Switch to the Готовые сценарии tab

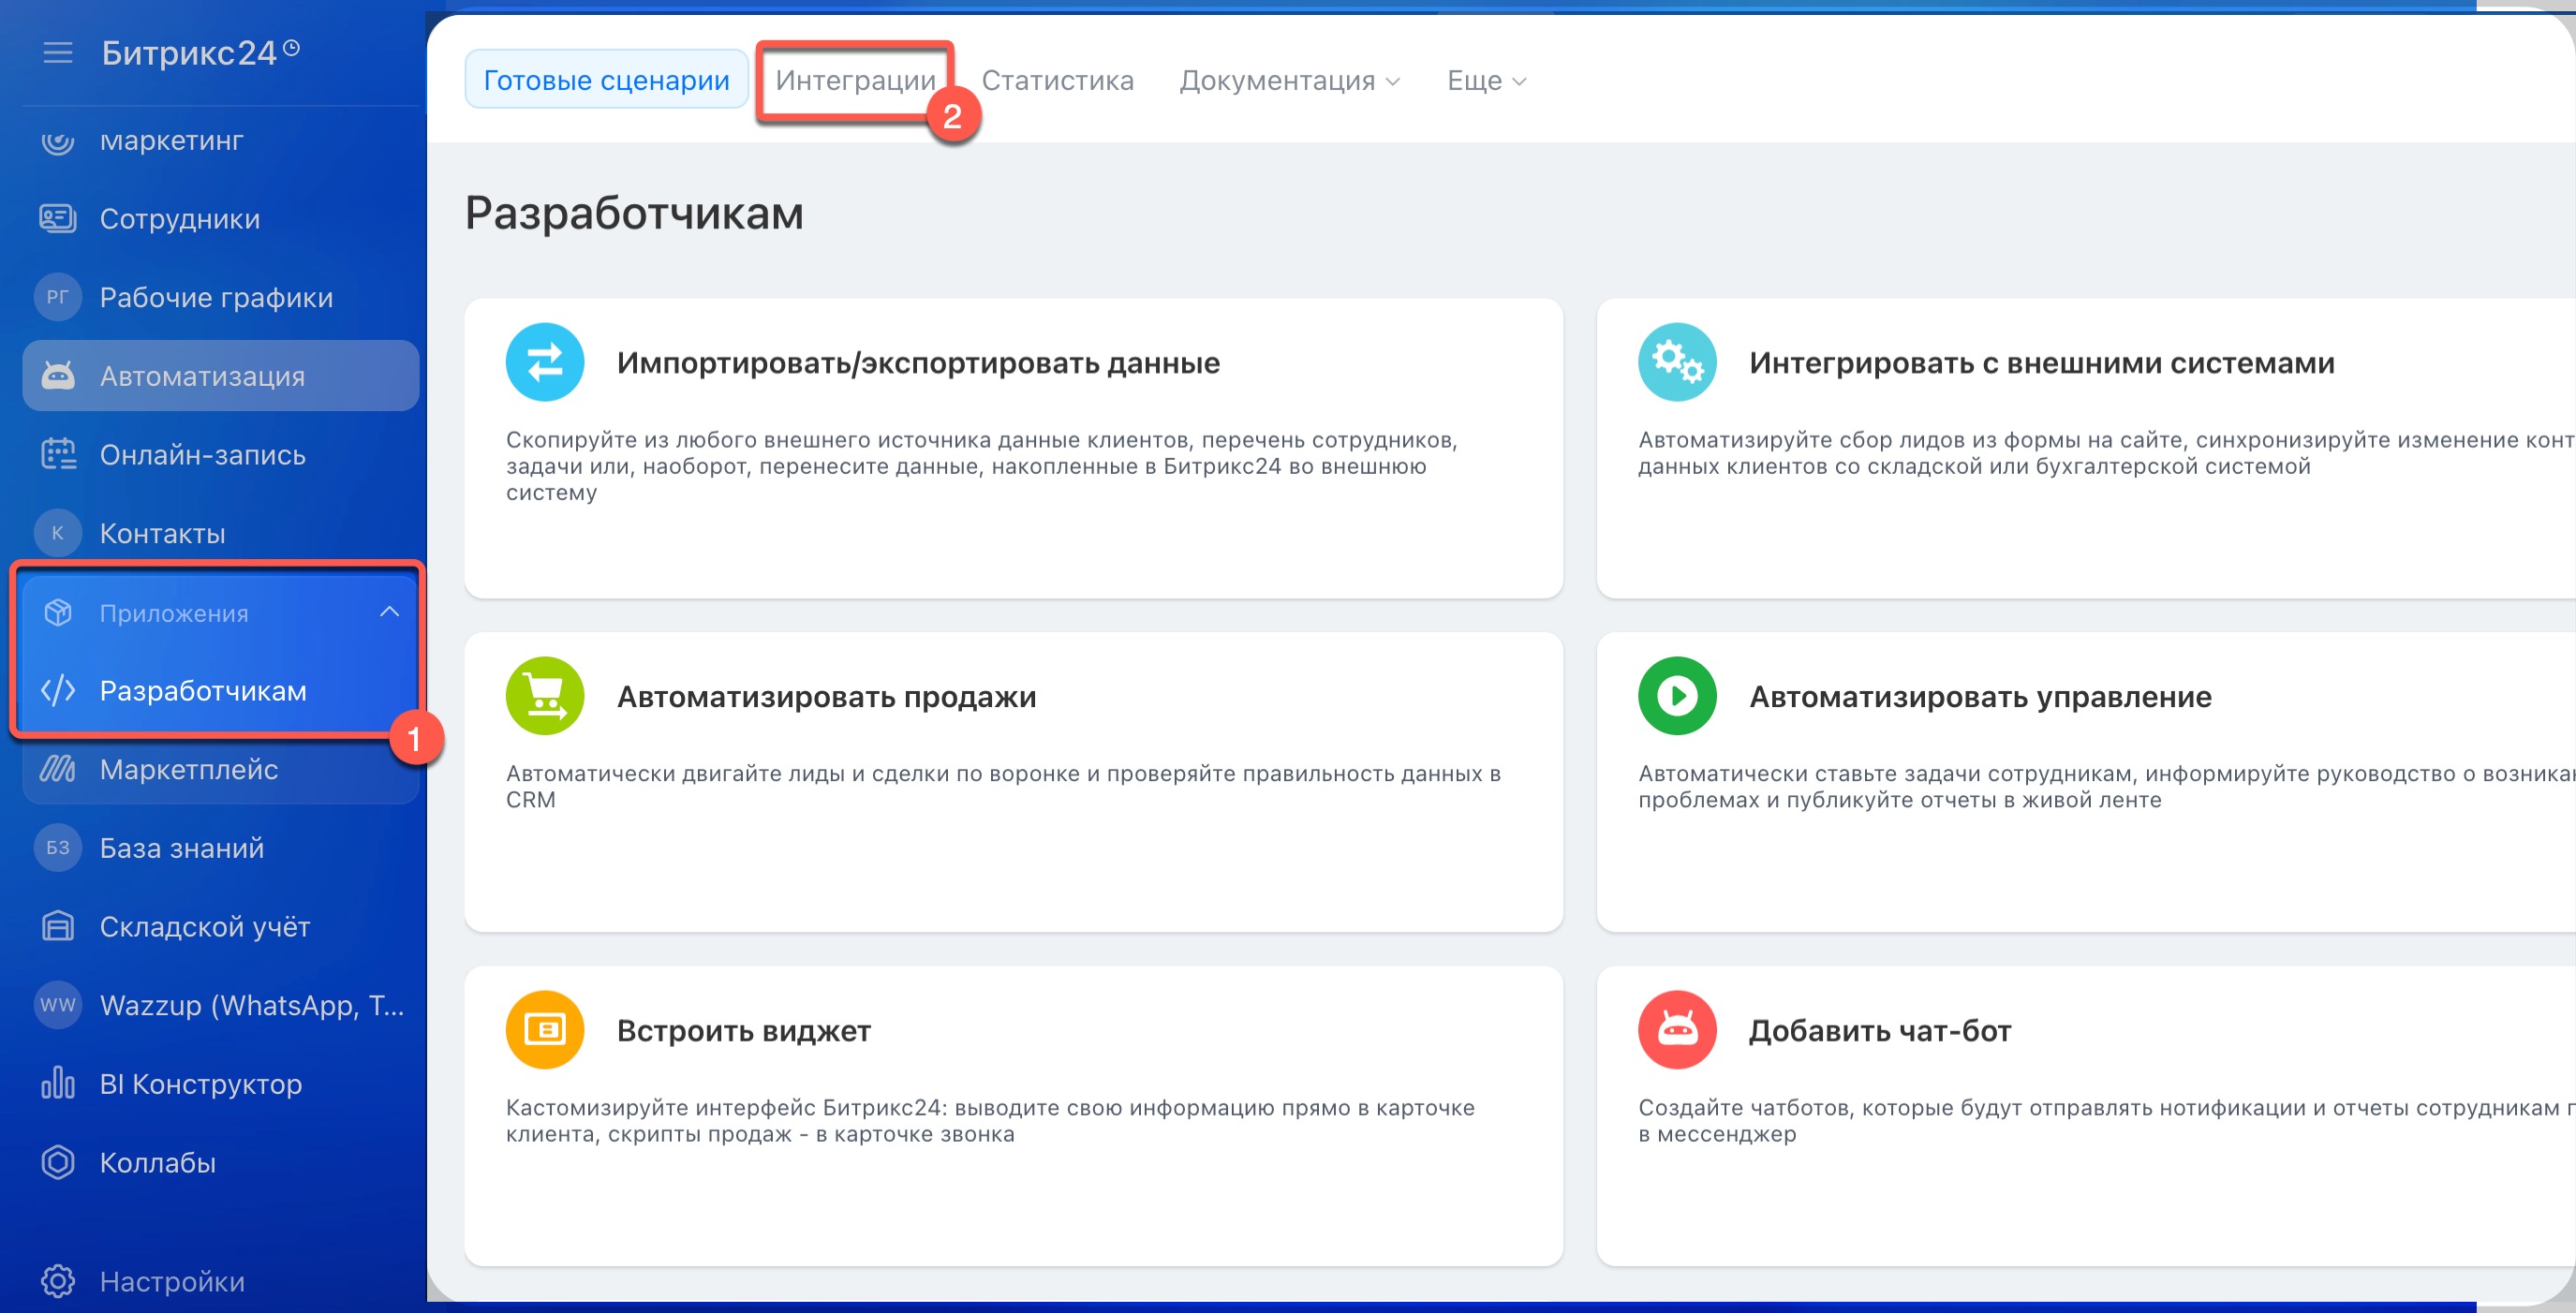tap(606, 80)
